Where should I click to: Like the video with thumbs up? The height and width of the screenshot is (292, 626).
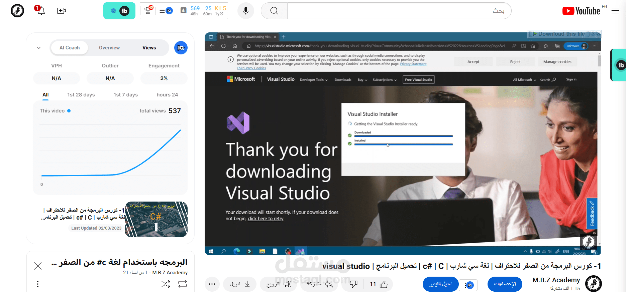384,284
